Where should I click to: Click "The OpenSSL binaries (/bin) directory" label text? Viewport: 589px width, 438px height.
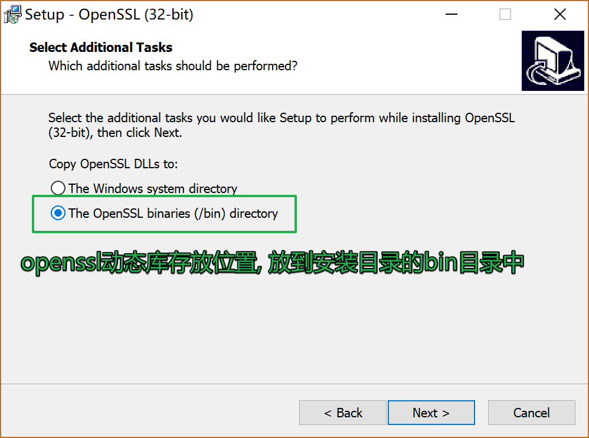pyautogui.click(x=173, y=214)
